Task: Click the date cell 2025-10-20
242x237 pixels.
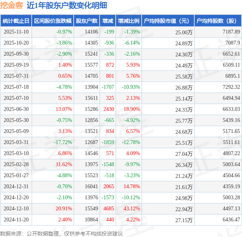Action: point(16,43)
